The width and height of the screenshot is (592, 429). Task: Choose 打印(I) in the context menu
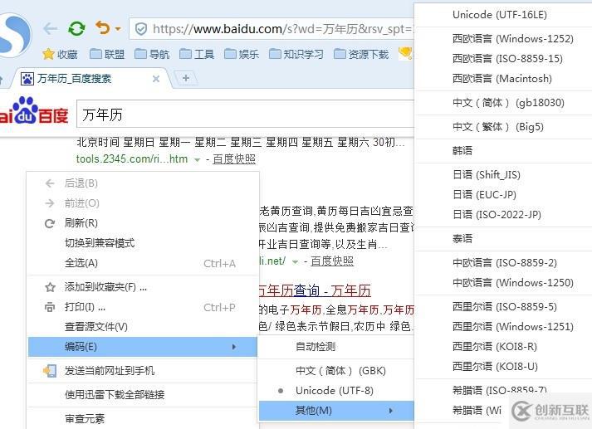[144, 307]
